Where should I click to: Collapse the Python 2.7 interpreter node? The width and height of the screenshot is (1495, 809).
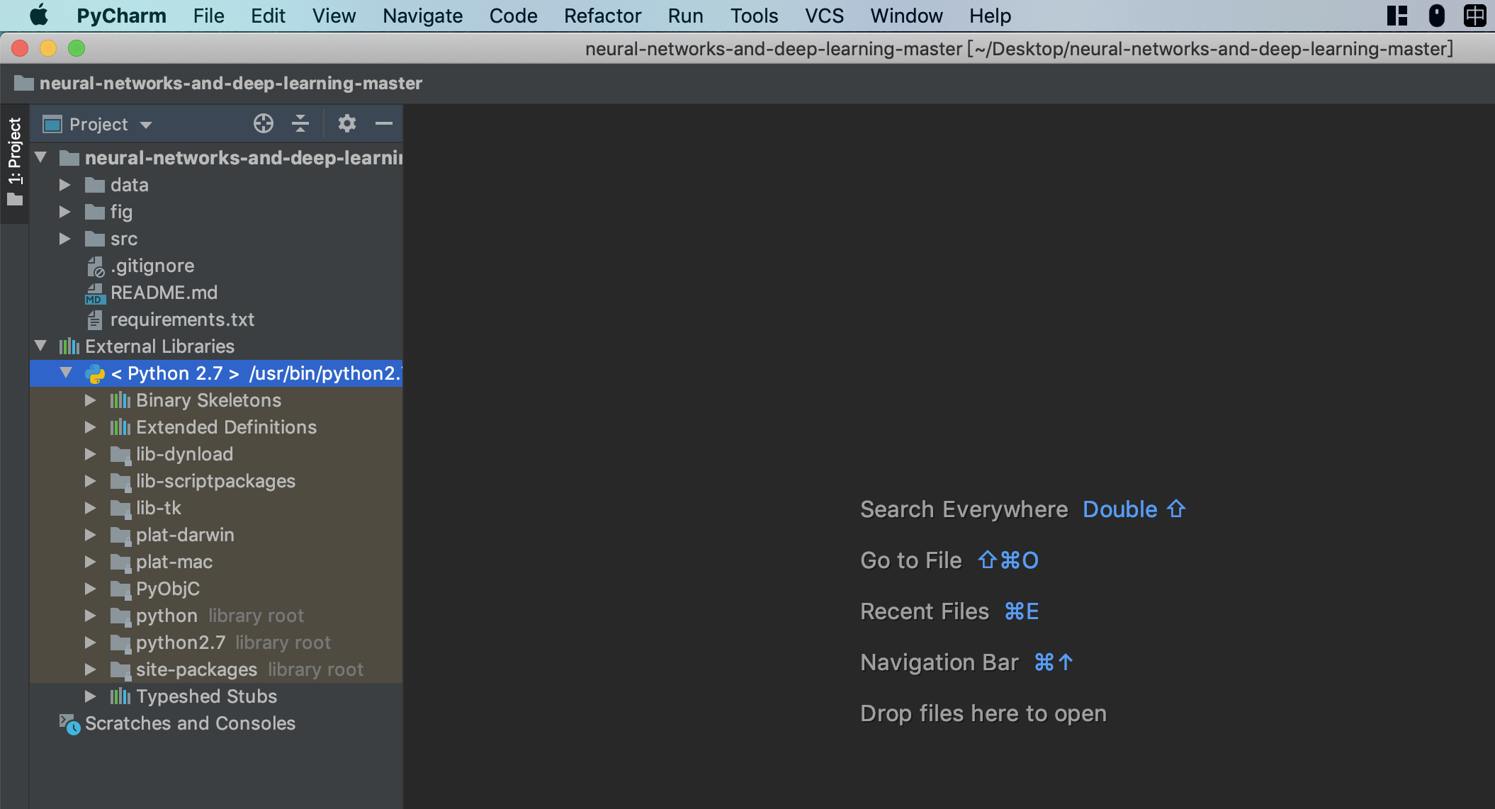67,373
